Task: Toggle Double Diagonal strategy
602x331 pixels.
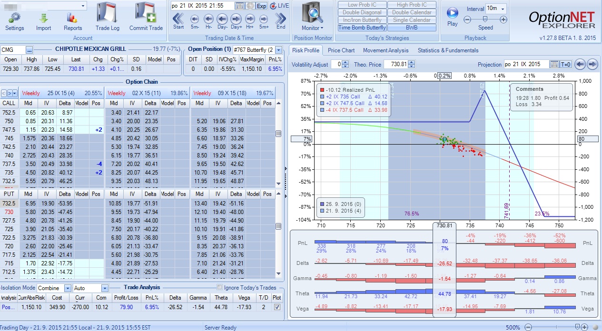Action: click(x=362, y=12)
